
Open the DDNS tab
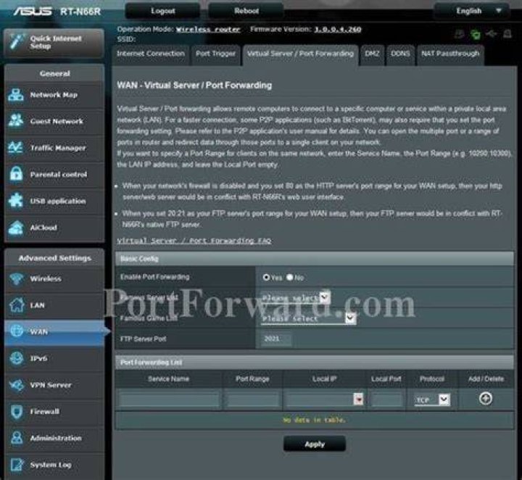click(400, 54)
